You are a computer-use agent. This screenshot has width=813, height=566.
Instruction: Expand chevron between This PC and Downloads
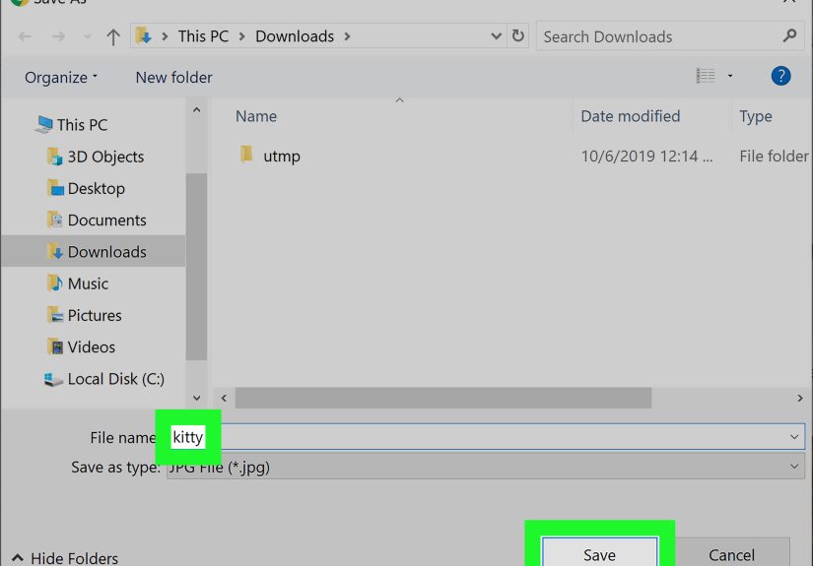(241, 36)
